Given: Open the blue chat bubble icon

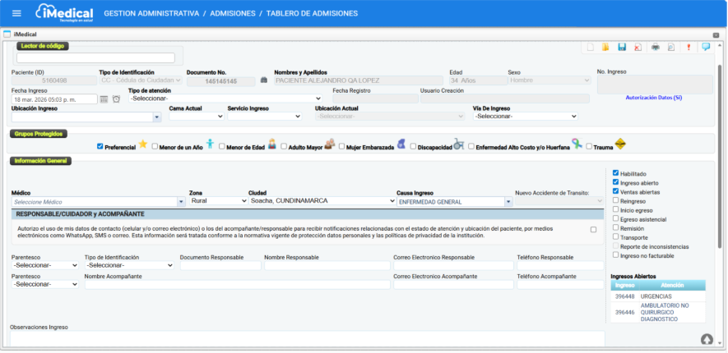Looking at the screenshot, I should click(706, 47).
